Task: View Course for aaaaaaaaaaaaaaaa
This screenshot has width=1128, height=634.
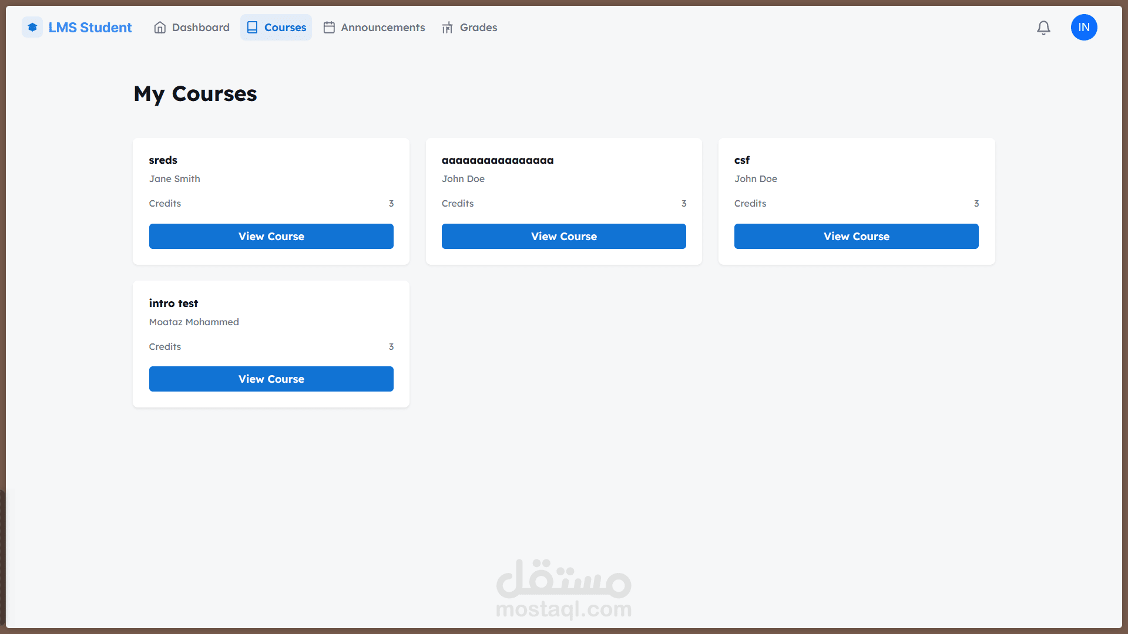Action: tap(563, 236)
